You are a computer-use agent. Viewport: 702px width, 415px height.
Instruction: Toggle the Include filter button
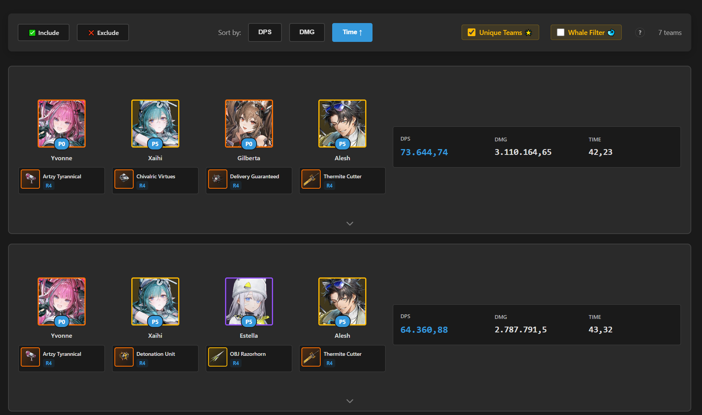pyautogui.click(x=44, y=33)
